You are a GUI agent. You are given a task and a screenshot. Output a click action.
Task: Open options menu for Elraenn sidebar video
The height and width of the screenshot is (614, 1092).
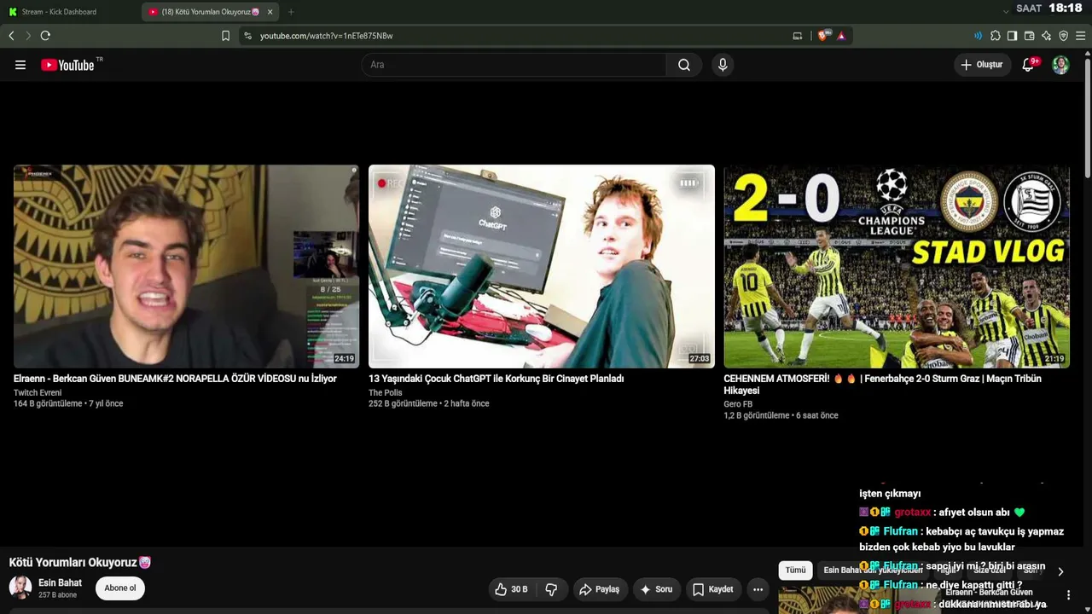pos(1068,594)
